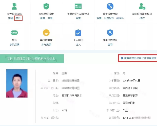Click the 在线验证报告 heading text
This screenshot has width=157, height=126.
(46, 14)
